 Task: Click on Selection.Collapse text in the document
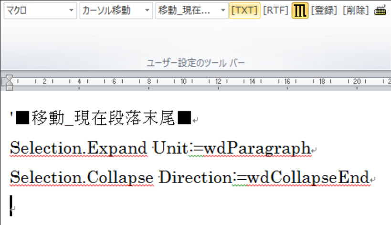(x=82, y=178)
